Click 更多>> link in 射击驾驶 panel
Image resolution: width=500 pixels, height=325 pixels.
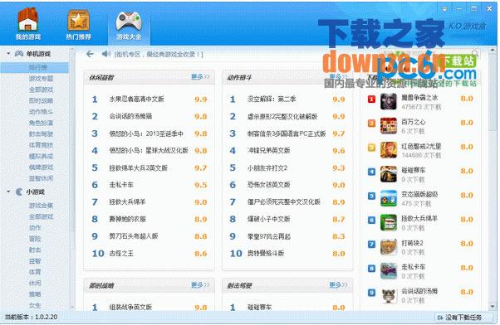coord(338,285)
